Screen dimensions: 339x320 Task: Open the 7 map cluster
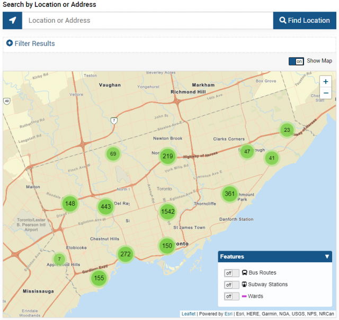pos(59,259)
